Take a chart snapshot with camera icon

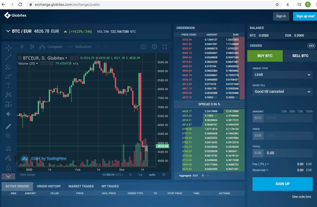143,47
